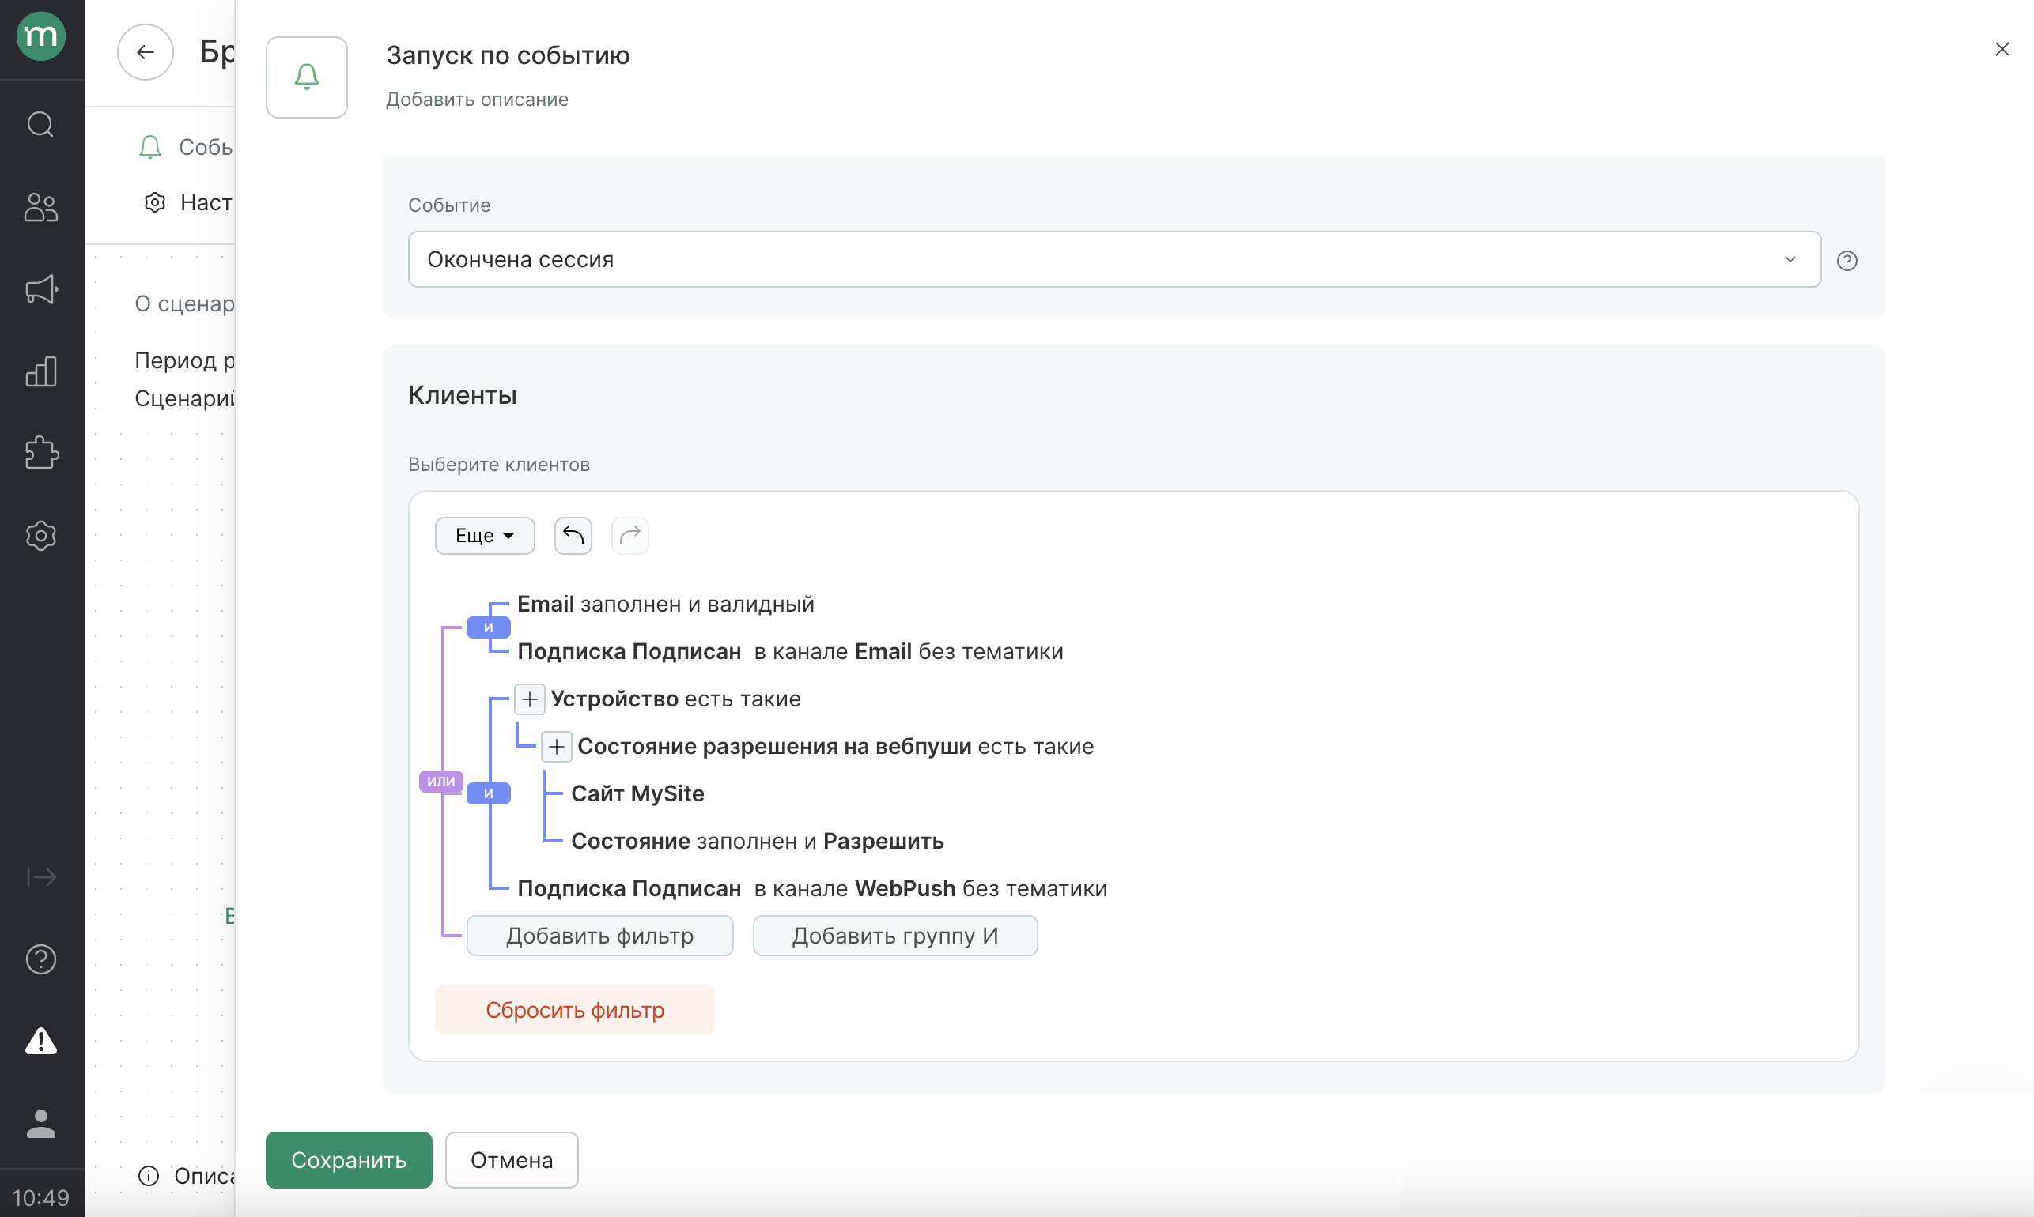Screen dimensions: 2034x1217
Task: Click the Добавить группу И button
Action: [895, 936]
